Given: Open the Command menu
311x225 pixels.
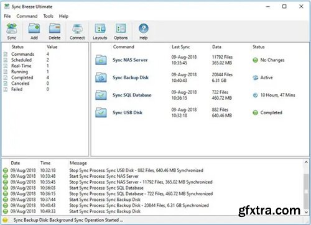Looking at the screenshot, I should tap(27, 16).
